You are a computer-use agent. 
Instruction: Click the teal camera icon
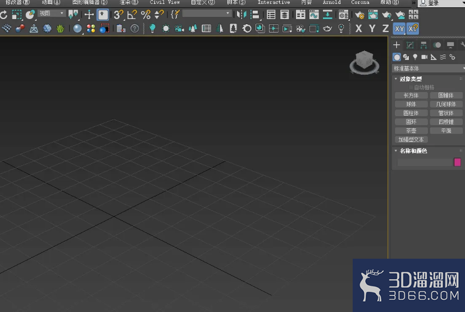[179, 29]
